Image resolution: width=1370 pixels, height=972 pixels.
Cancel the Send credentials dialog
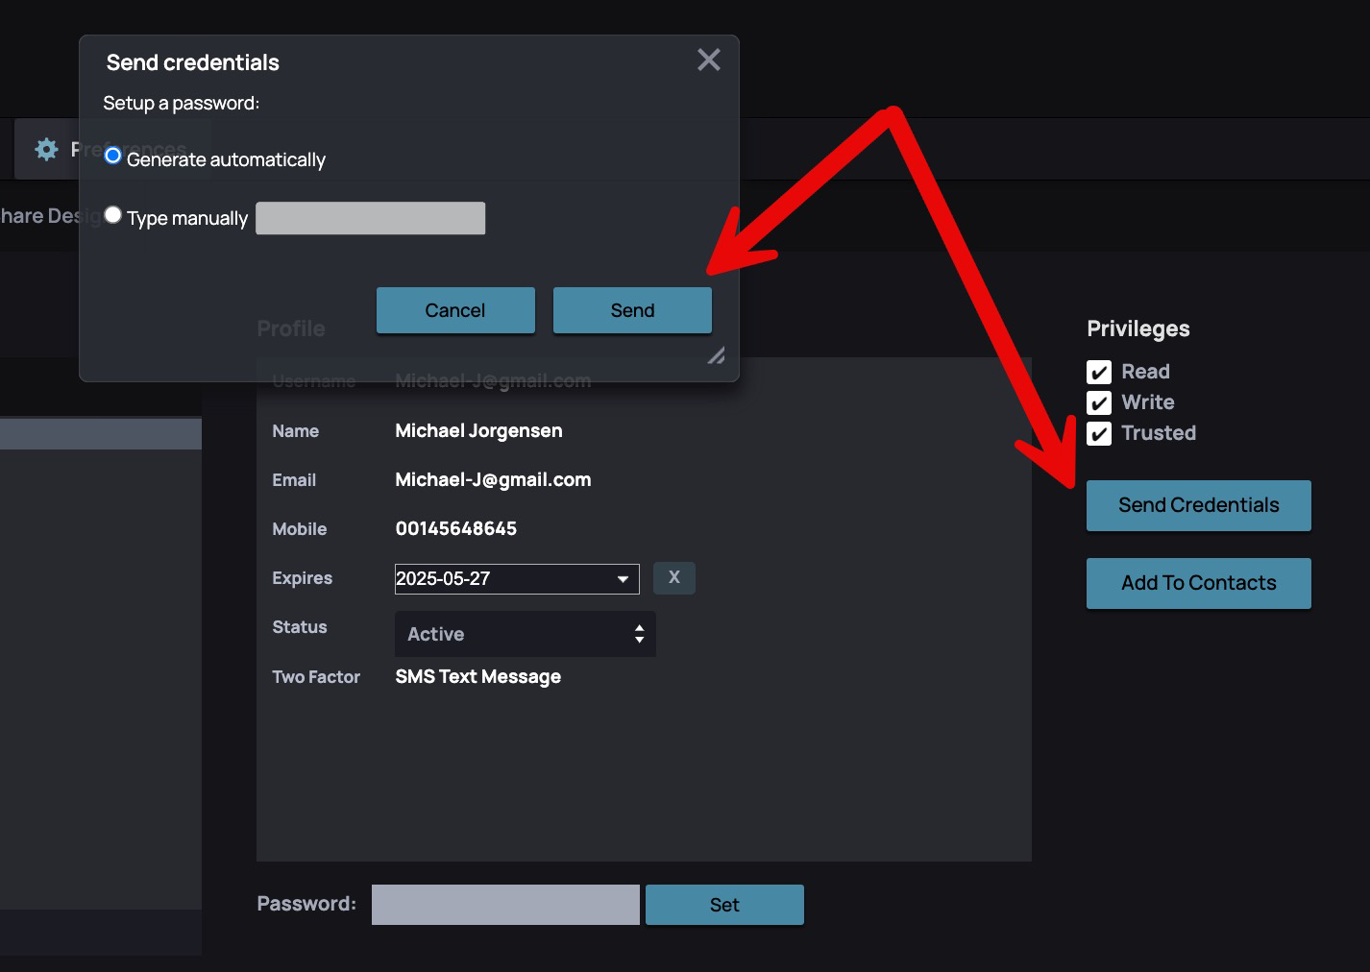tap(455, 310)
